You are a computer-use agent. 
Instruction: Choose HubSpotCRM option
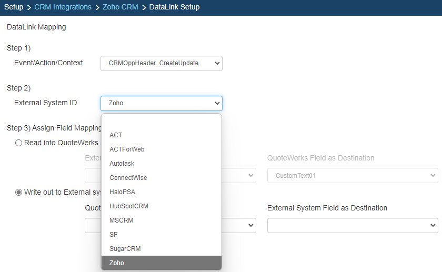129,206
